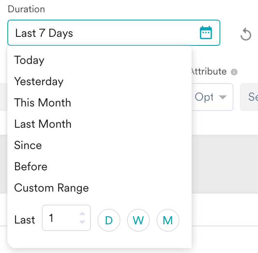This screenshot has width=258, height=253.
Task: Click the Opt field text
Action: pos(204,97)
